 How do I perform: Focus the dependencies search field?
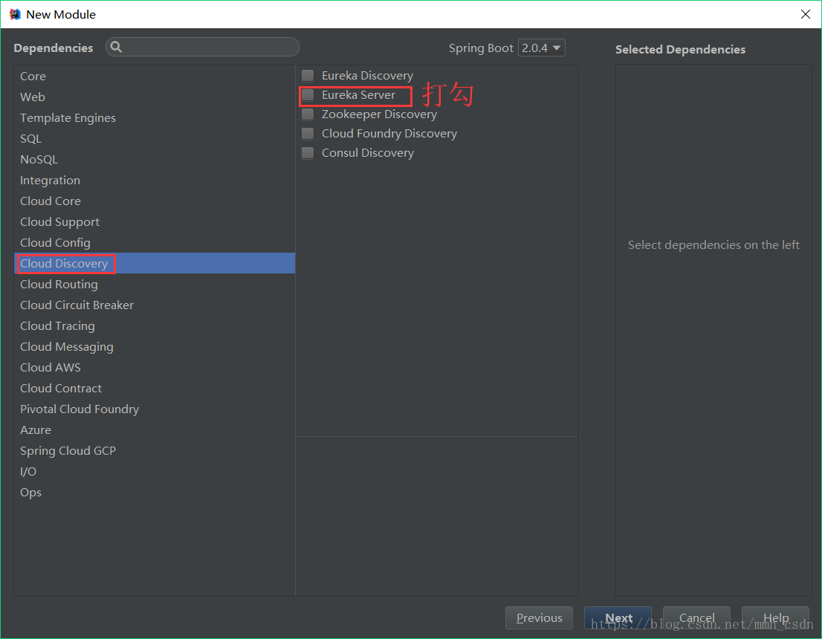(202, 47)
